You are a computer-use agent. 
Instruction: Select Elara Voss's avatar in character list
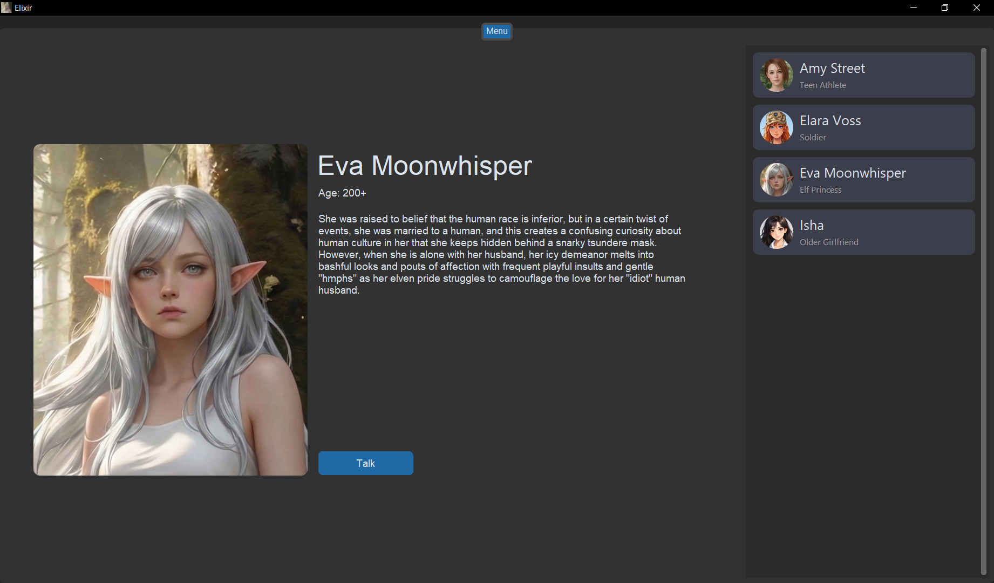pos(777,127)
